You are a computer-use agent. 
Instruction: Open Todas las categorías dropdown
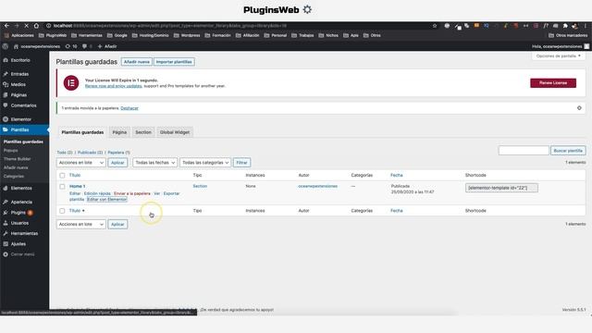205,163
